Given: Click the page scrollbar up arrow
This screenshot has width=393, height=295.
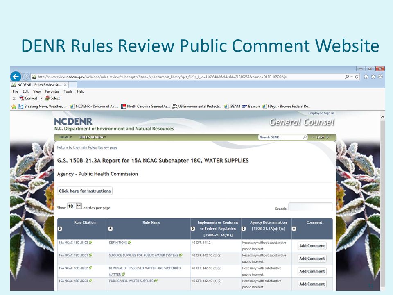Looking at the screenshot, I should (382, 117).
